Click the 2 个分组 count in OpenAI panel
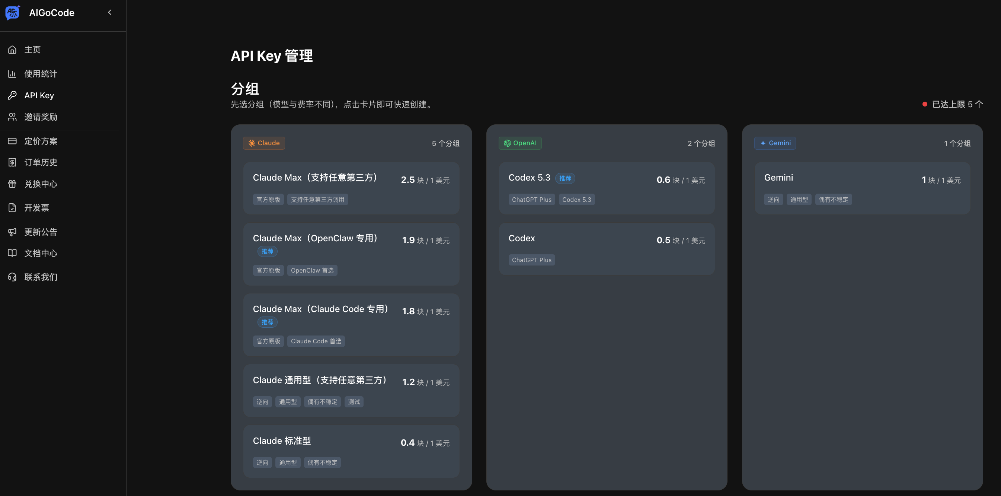 click(x=701, y=143)
